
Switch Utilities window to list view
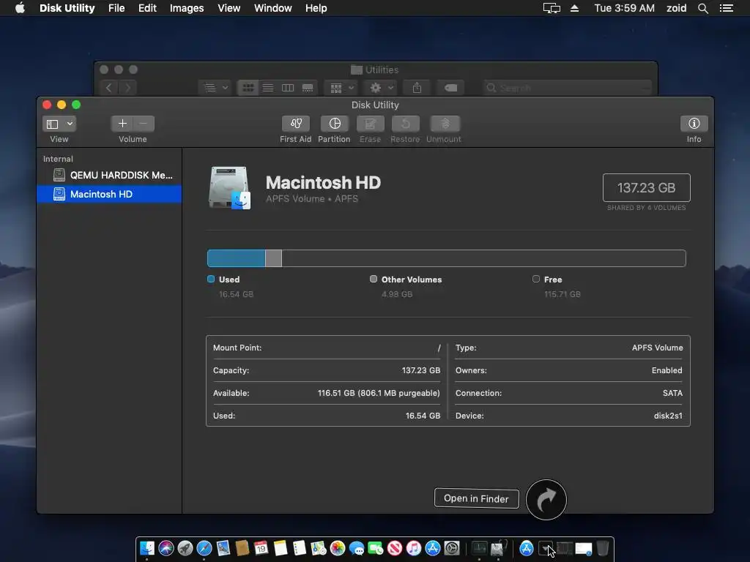268,88
